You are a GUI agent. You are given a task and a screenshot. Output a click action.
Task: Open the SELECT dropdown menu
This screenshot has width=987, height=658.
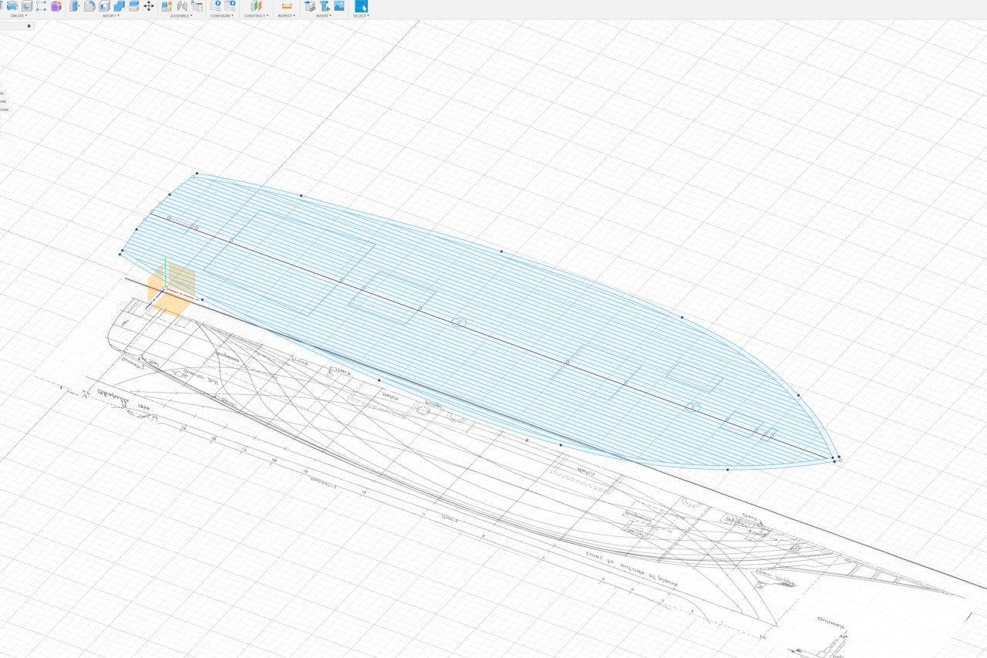point(361,15)
